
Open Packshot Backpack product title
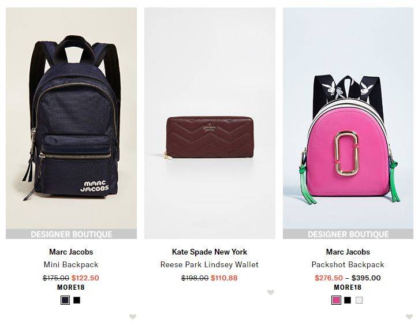pyautogui.click(x=348, y=264)
